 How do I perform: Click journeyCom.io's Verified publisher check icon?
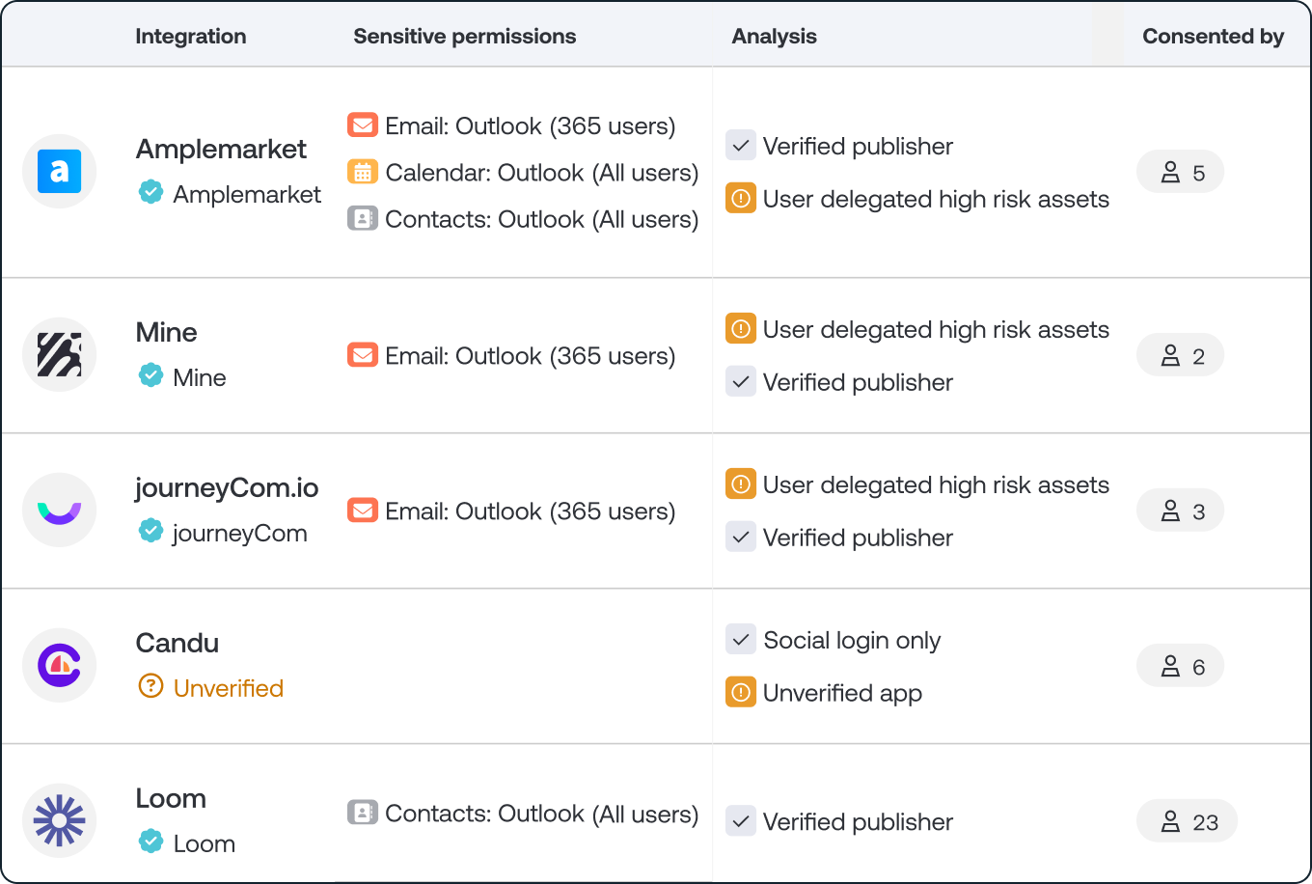point(741,538)
